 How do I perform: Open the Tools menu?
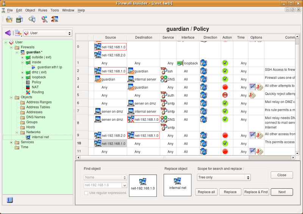(x=55, y=10)
